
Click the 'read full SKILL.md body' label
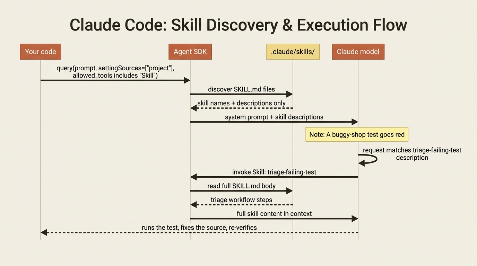pos(241,186)
